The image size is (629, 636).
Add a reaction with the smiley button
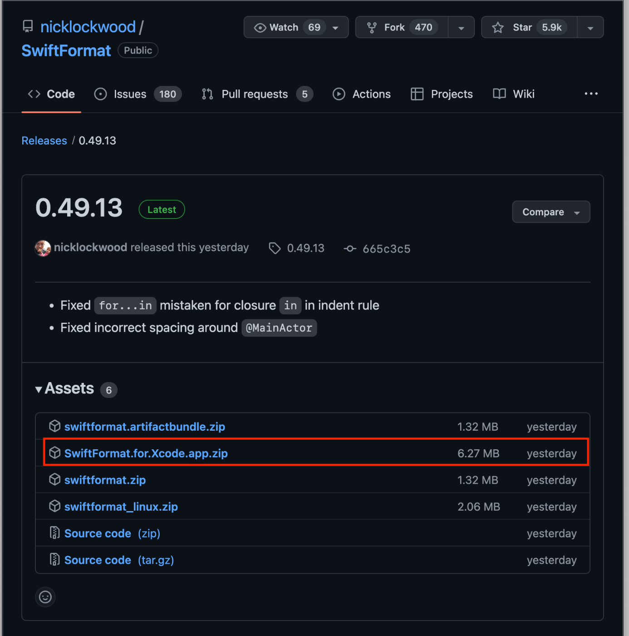[x=45, y=597]
